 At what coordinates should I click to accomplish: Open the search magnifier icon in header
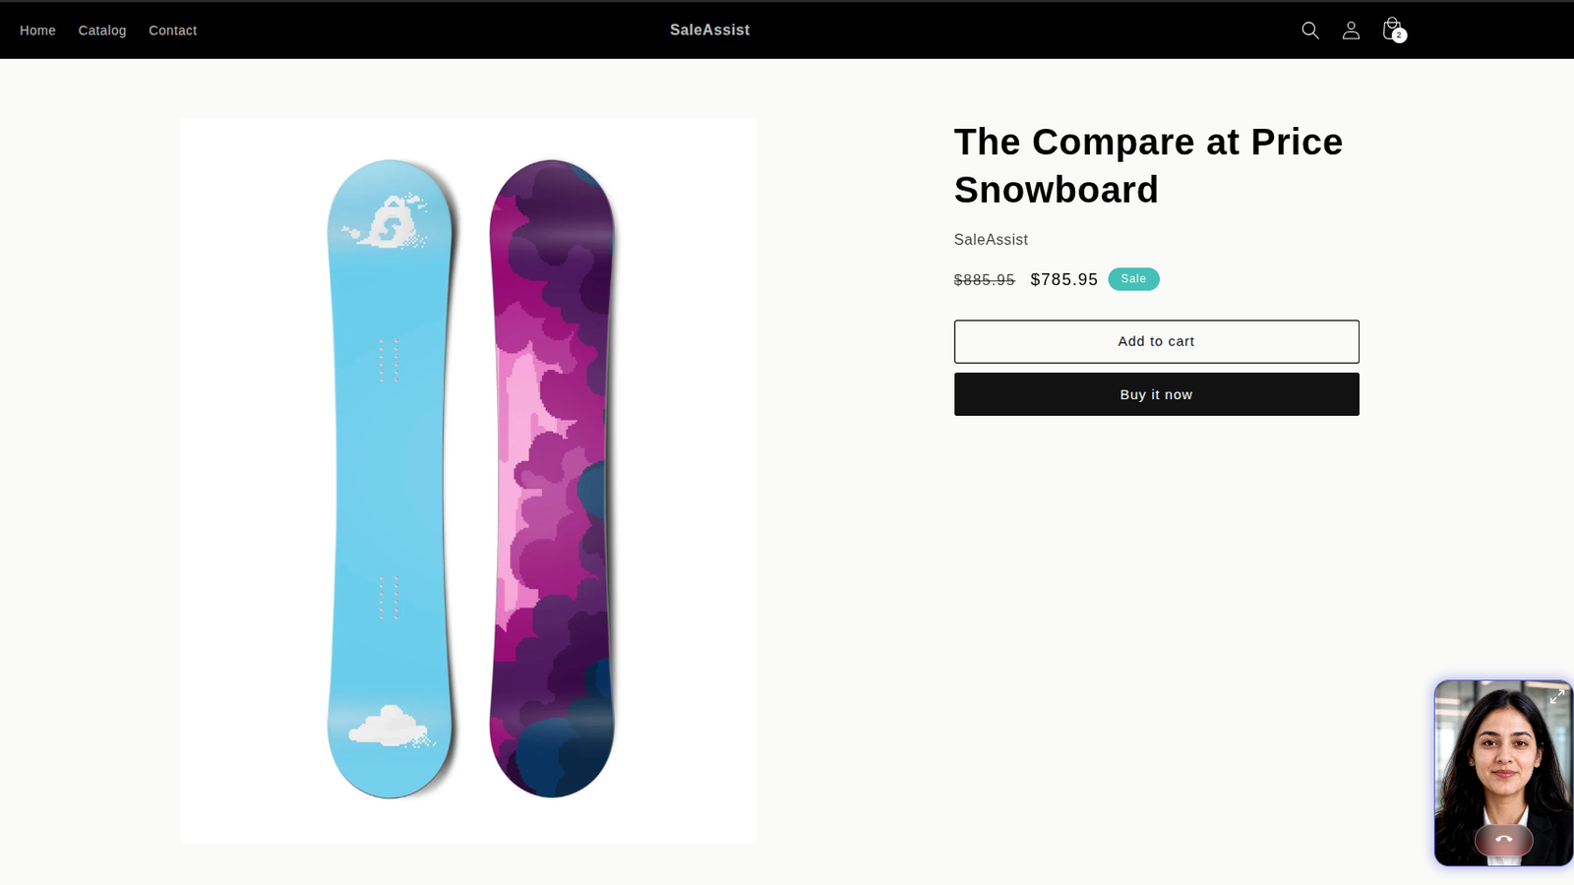(x=1310, y=30)
